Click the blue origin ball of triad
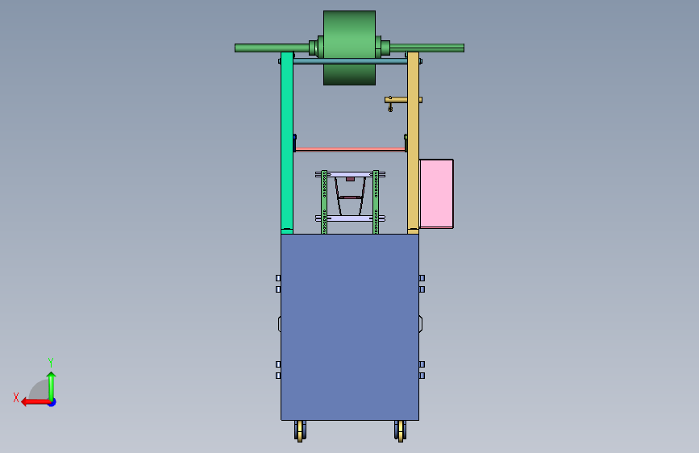The width and height of the screenshot is (699, 453). (52, 402)
